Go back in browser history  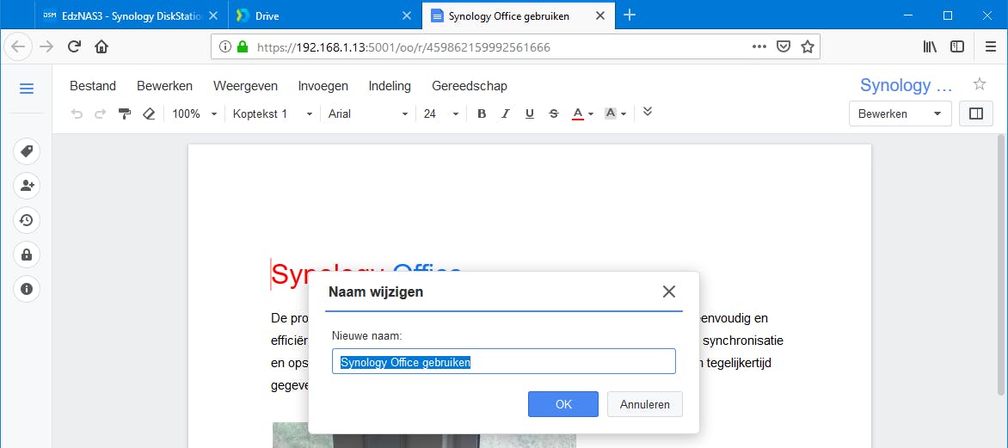pyautogui.click(x=18, y=46)
